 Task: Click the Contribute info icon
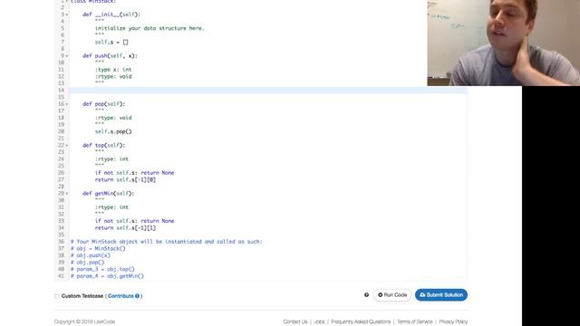137,296
